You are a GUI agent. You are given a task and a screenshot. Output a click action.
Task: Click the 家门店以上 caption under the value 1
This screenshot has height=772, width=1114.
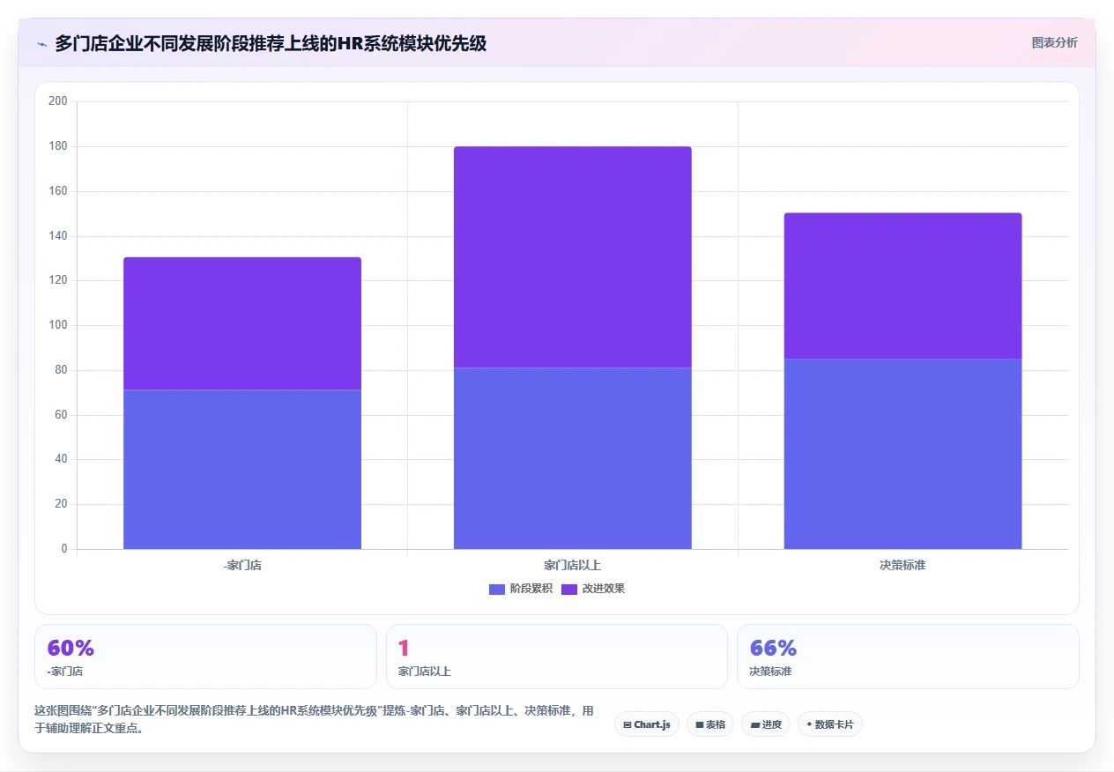pos(425,672)
